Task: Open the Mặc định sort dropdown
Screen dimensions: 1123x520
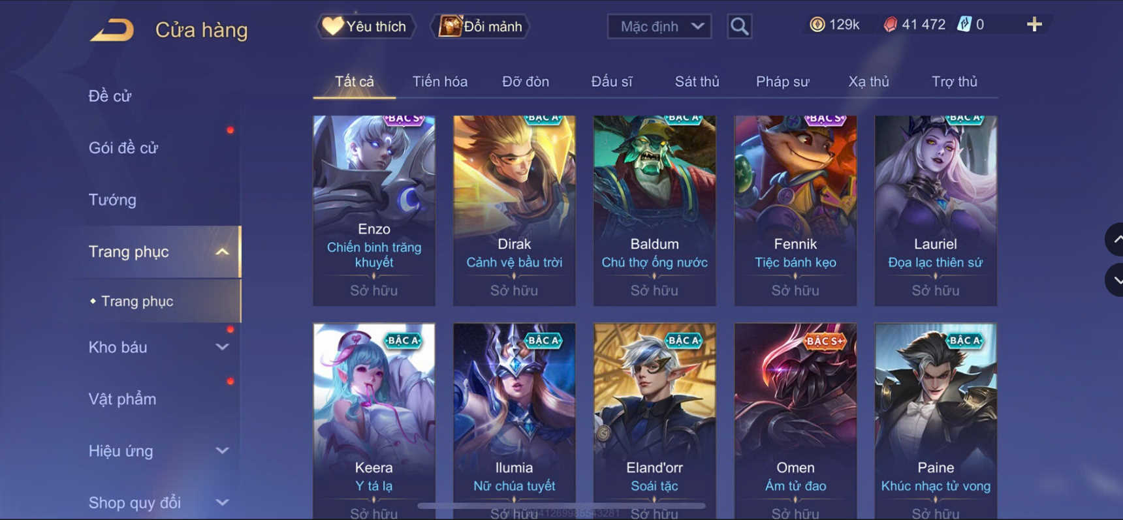Action: (x=659, y=26)
